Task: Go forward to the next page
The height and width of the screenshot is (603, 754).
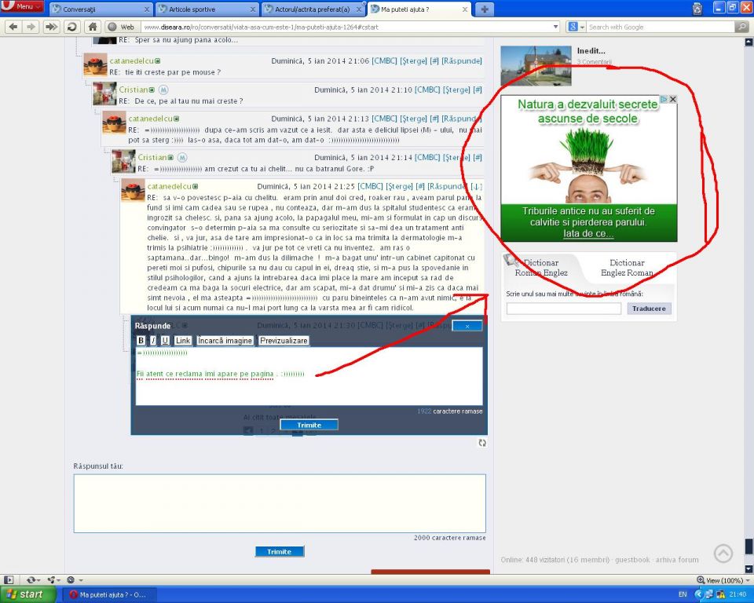Action: point(31,27)
